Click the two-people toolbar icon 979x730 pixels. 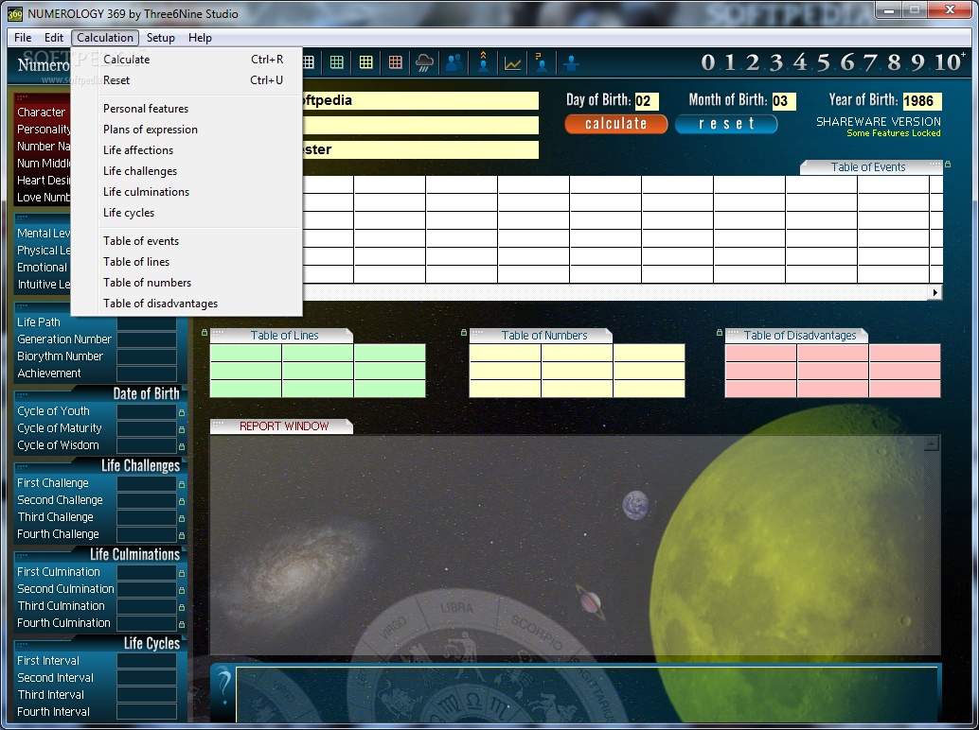coord(454,62)
